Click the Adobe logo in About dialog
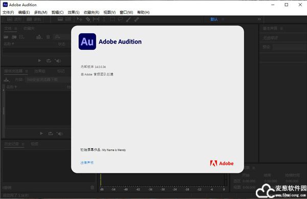Viewport: 307px width, 199px height. 222,163
